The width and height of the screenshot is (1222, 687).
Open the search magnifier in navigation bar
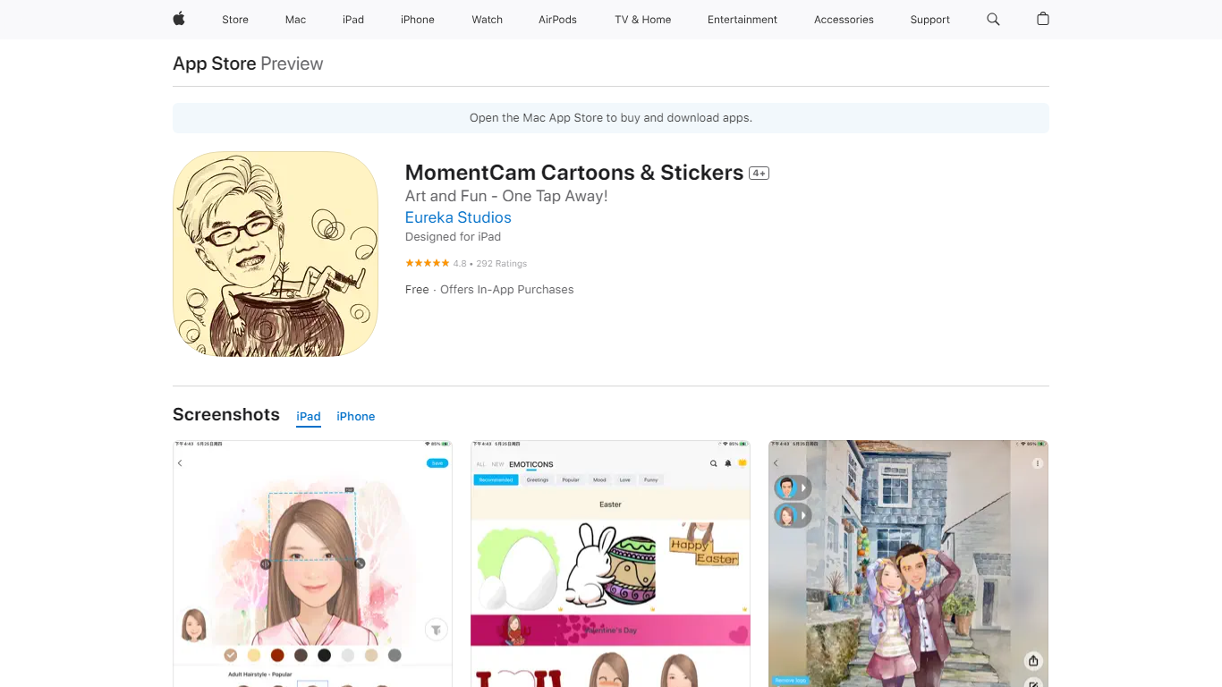click(x=993, y=19)
